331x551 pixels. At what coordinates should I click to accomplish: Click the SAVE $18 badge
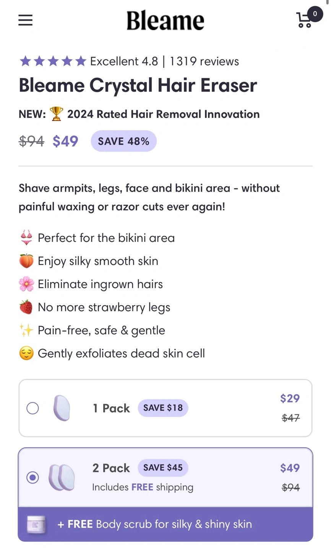(163, 408)
